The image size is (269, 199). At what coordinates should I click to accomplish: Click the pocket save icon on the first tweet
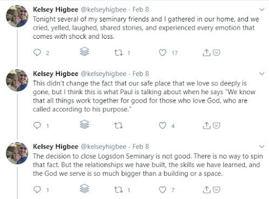click(217, 53)
